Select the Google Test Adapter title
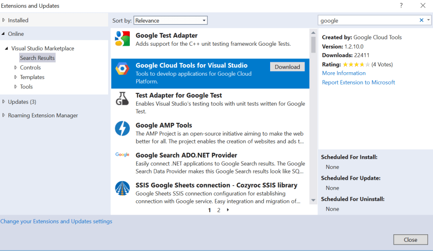Screen dimensions: 433x251 click(x=166, y=35)
